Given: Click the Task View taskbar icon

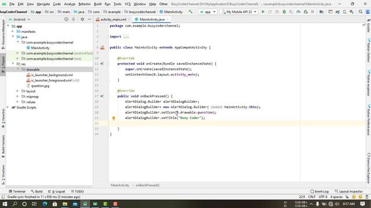Looking at the screenshot, I should pos(34,204).
